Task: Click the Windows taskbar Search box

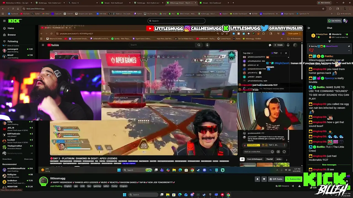Action: [143, 195]
